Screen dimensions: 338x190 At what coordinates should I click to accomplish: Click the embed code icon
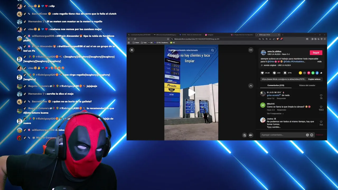point(304,73)
